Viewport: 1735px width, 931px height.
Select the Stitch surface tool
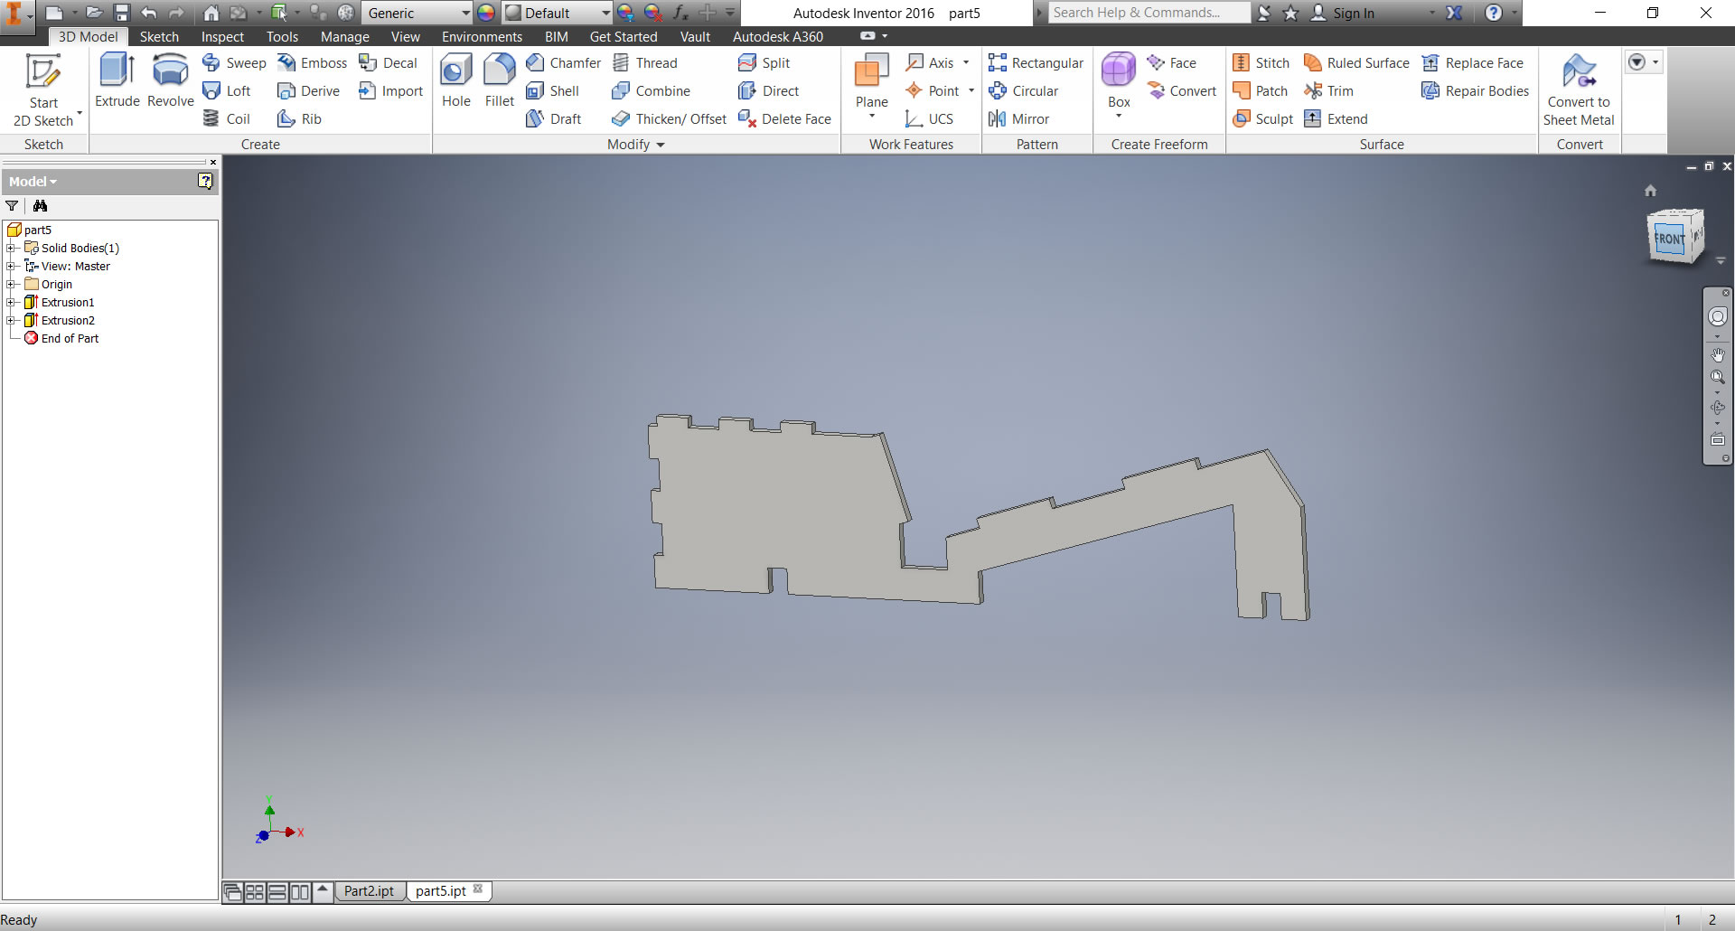point(1261,62)
